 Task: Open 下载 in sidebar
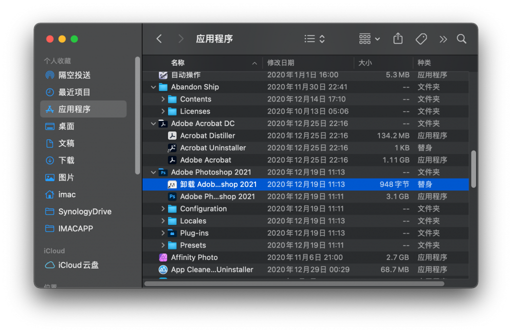(x=83, y=160)
